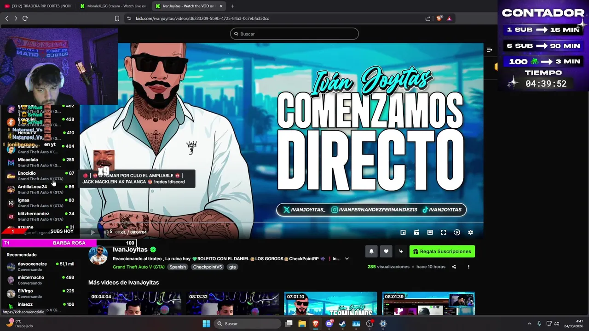589x331 pixels.
Task: Click the Windows taskbar Buscar search box
Action: coord(248,324)
